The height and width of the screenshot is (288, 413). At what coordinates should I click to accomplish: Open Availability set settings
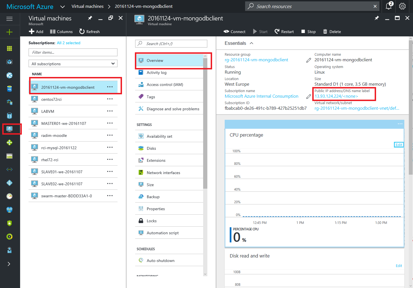(x=169, y=136)
